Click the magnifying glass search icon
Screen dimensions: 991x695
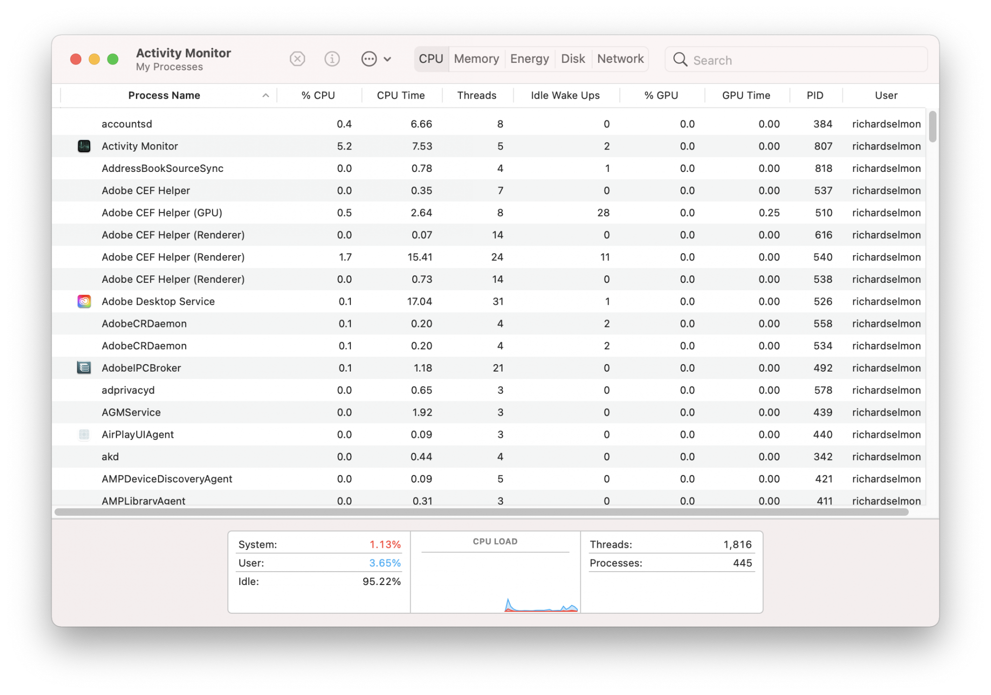click(680, 60)
